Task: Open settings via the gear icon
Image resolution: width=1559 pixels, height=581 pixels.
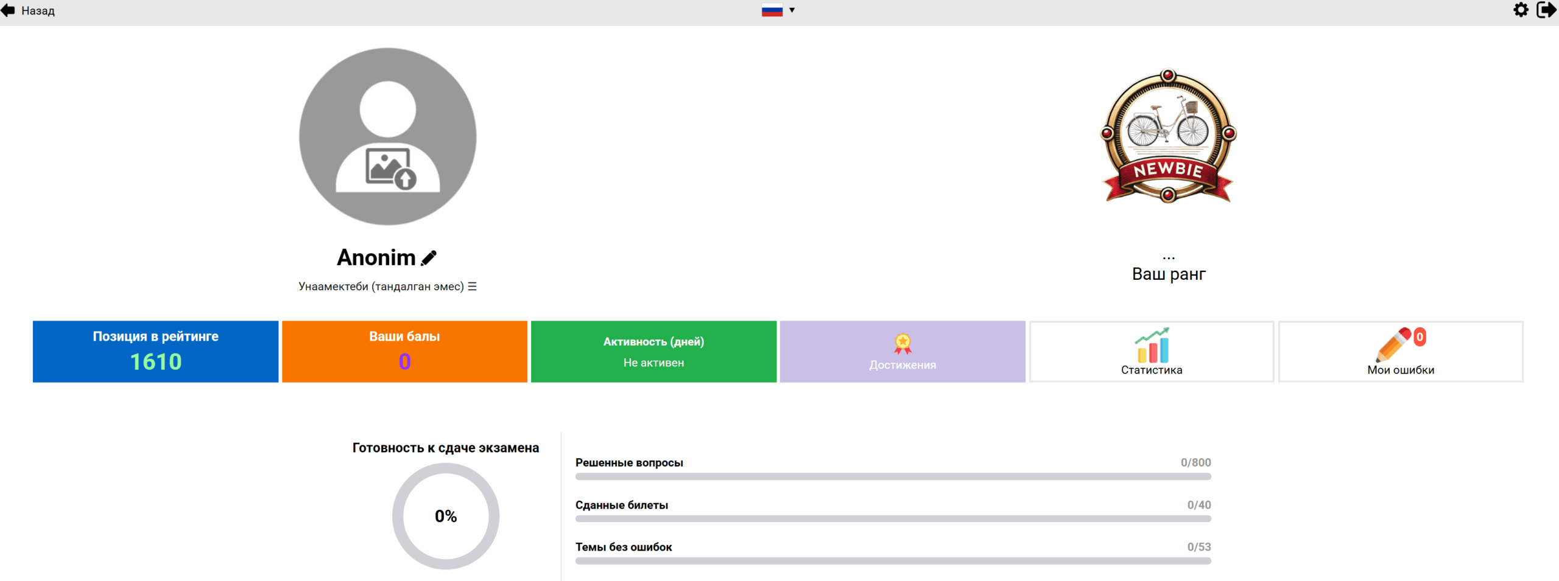Action: pyautogui.click(x=1521, y=10)
